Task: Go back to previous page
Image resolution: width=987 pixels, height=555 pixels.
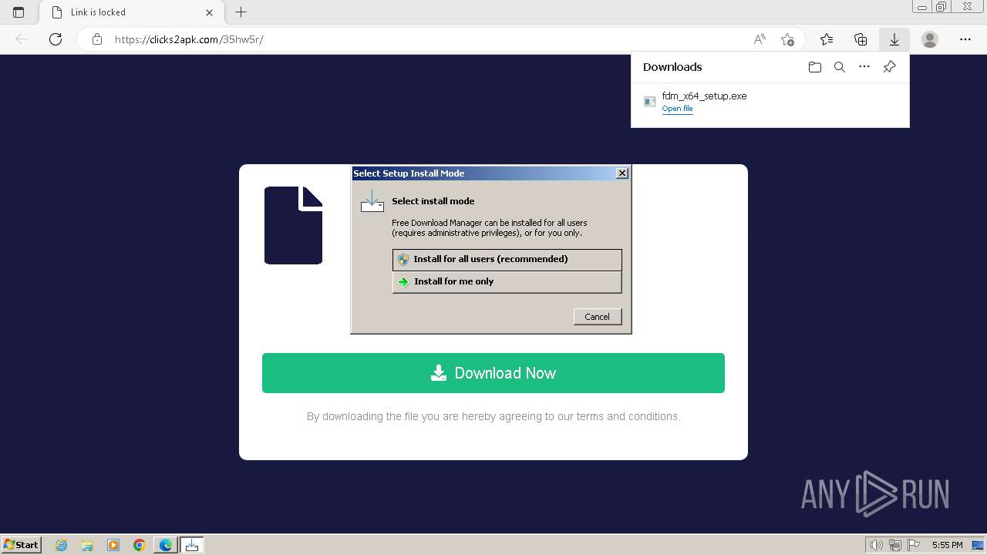Action: point(22,39)
